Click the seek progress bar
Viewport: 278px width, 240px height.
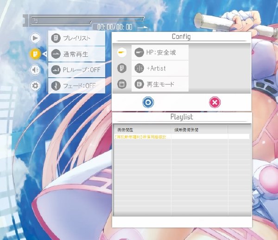click(88, 20)
